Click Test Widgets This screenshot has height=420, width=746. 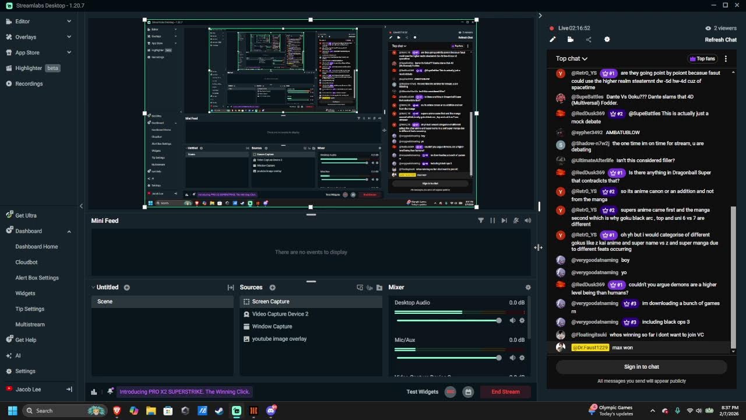422,392
